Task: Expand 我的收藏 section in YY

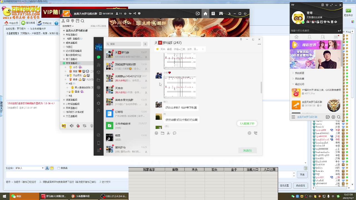Action: pyautogui.click(x=293, y=79)
